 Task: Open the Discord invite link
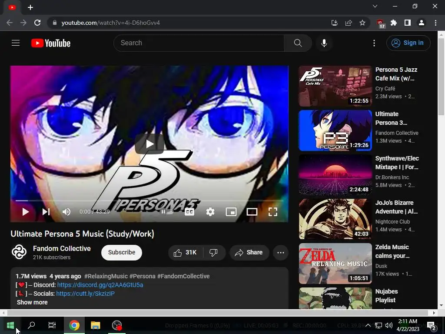tap(100, 285)
